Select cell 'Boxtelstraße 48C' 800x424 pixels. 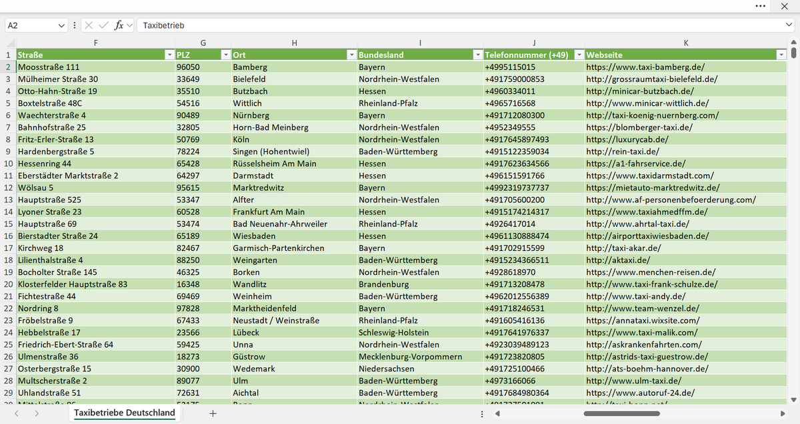pos(95,103)
